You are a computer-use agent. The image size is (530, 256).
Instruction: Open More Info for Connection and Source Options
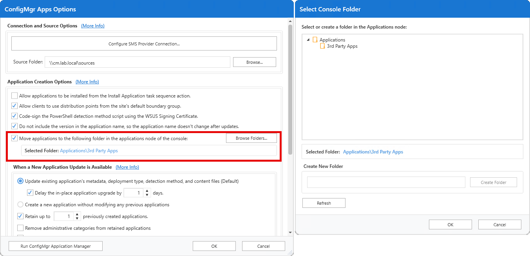tap(93, 25)
